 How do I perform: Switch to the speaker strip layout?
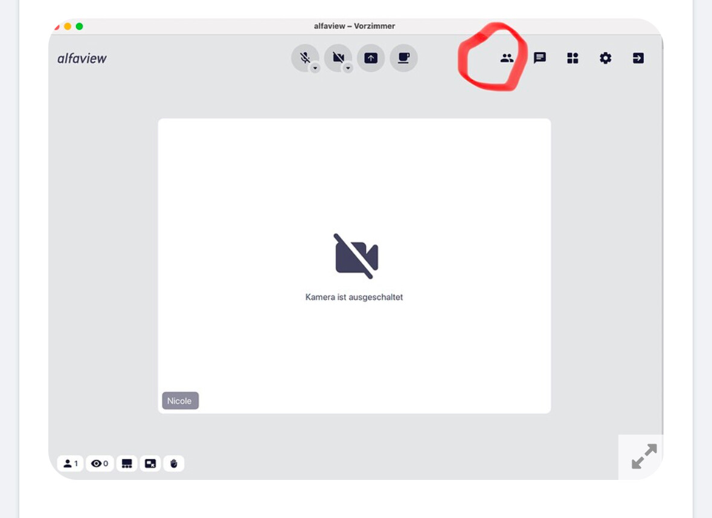click(127, 464)
